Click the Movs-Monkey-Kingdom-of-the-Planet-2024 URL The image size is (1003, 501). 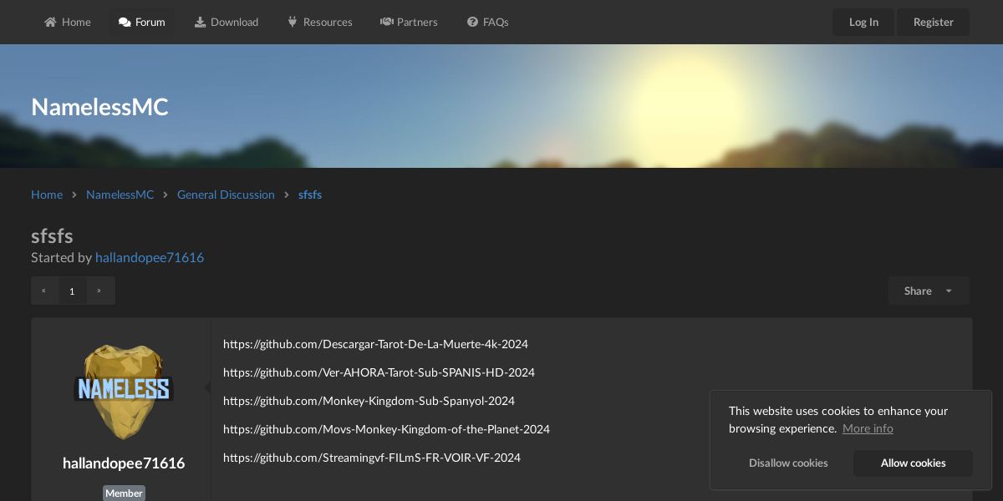(386, 429)
